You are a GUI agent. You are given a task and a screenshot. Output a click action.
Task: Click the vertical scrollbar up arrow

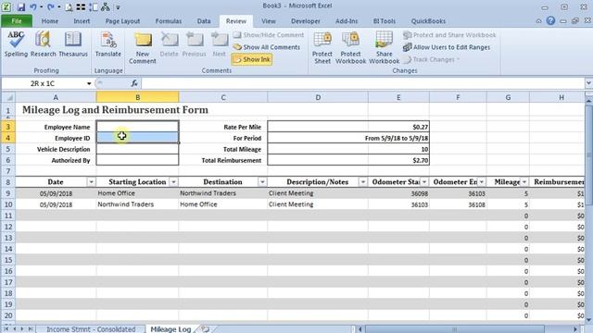coord(589,101)
